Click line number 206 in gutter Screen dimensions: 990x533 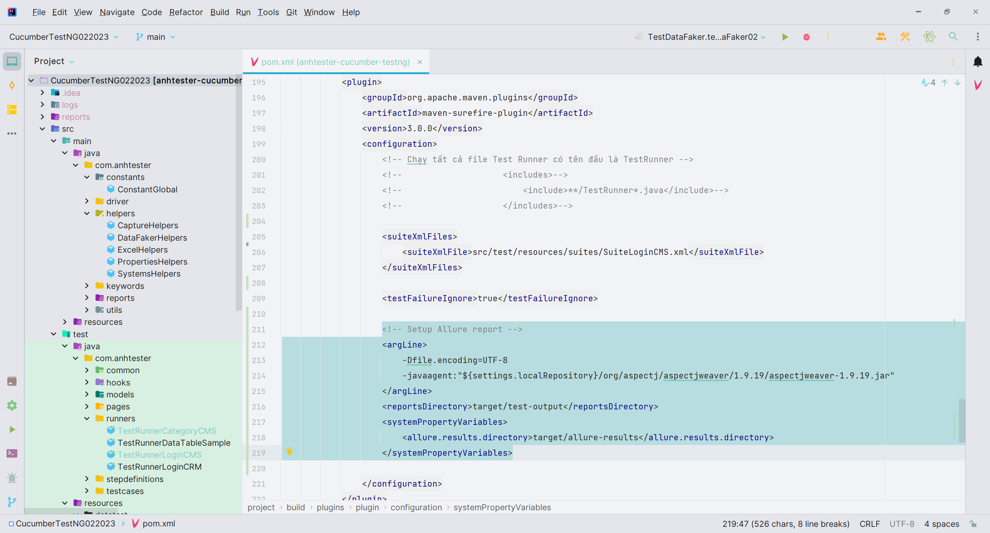coord(258,252)
